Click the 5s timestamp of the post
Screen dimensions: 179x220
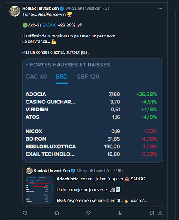107,8
